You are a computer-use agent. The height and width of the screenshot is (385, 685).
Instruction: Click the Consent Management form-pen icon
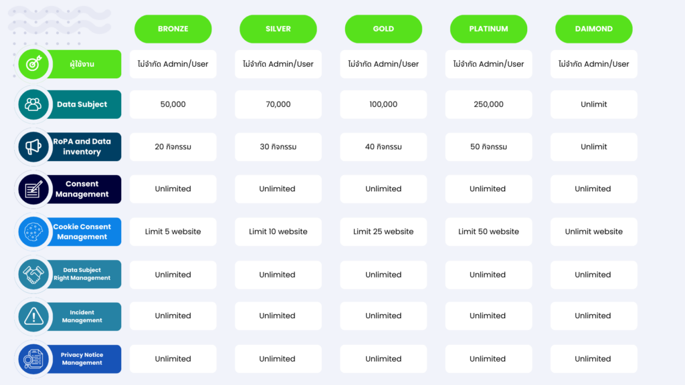coord(33,189)
